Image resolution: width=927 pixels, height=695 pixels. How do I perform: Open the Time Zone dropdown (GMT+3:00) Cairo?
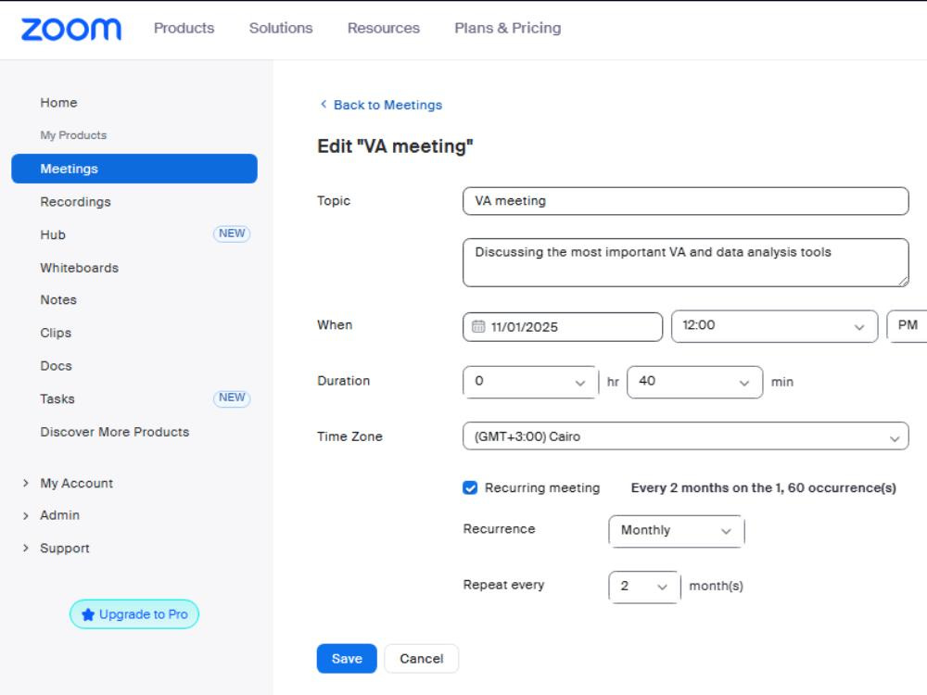(686, 436)
